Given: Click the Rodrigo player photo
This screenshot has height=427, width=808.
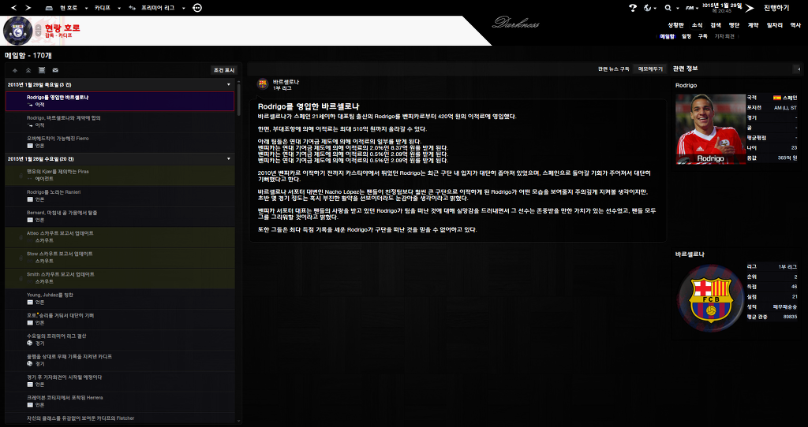Looking at the screenshot, I should [x=711, y=129].
